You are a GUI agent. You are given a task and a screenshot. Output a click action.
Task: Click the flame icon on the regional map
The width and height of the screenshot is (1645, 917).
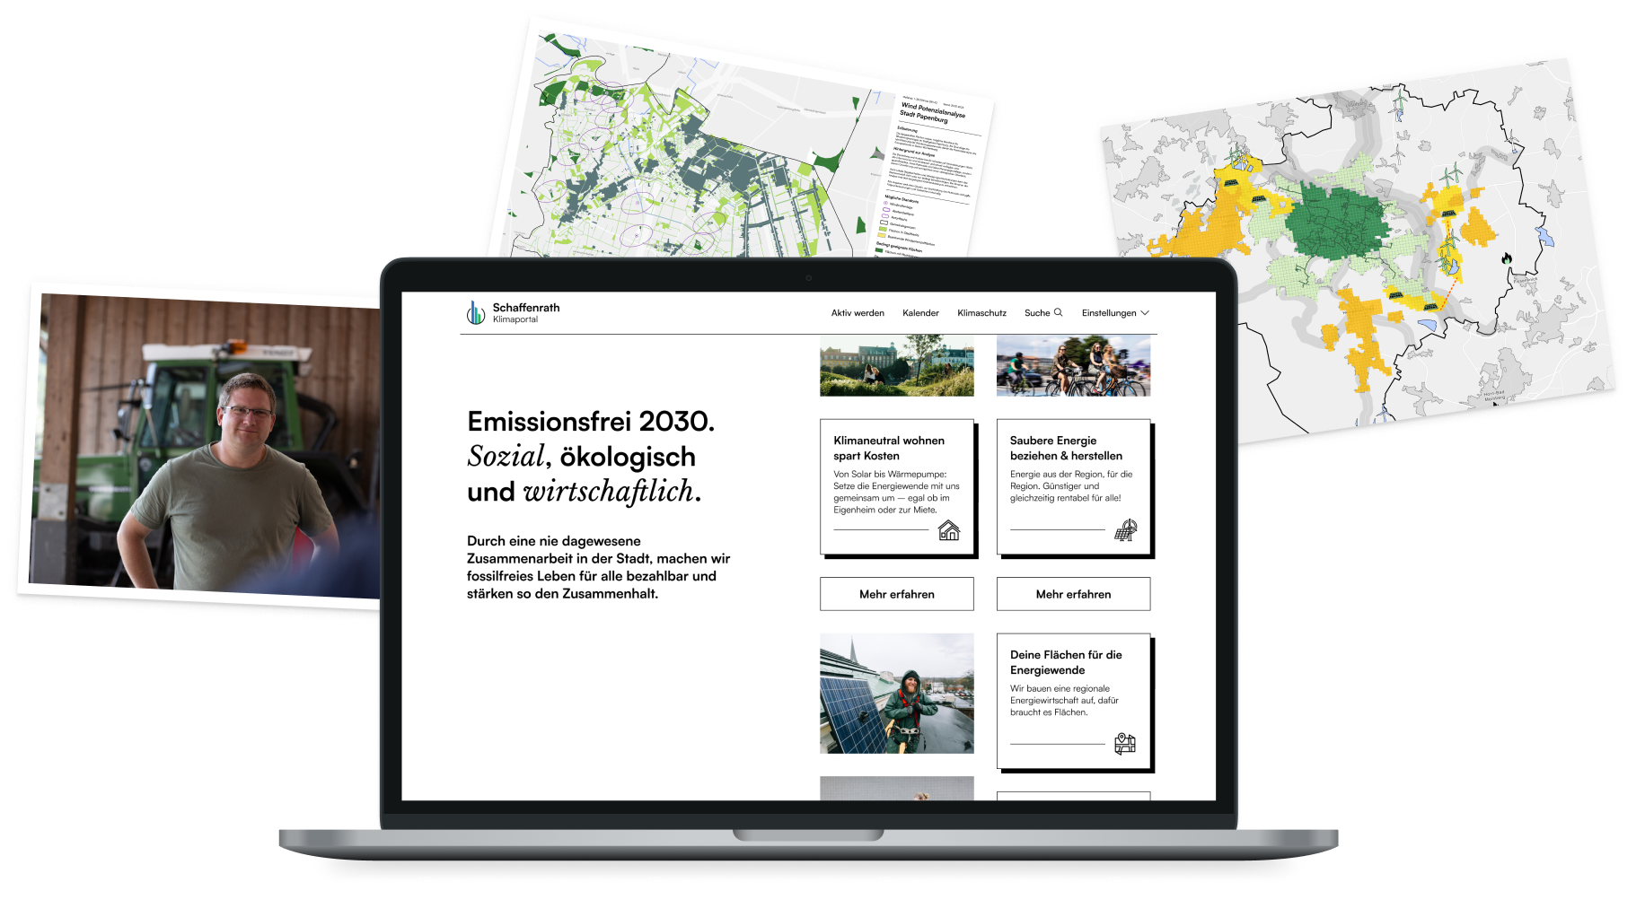(1507, 258)
